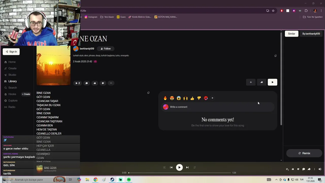Open Chrome from the taskbar

click(95, 180)
